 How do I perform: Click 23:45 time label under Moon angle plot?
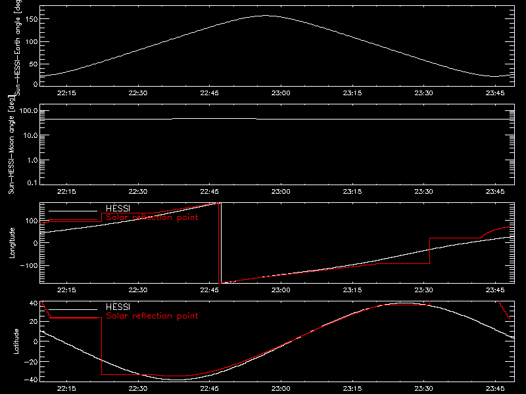click(495, 192)
